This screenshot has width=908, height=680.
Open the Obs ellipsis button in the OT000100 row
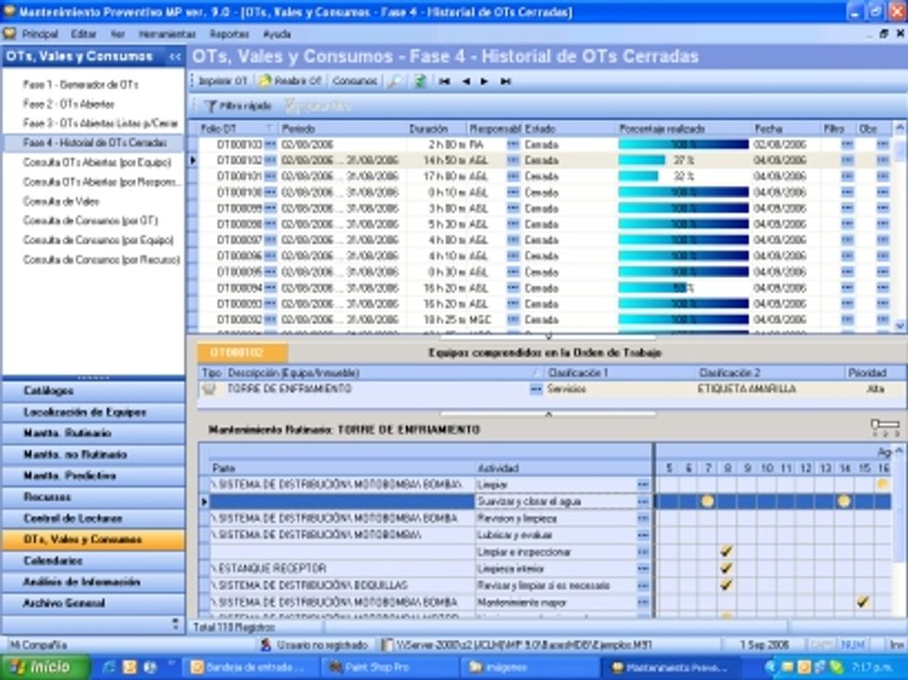click(x=882, y=193)
